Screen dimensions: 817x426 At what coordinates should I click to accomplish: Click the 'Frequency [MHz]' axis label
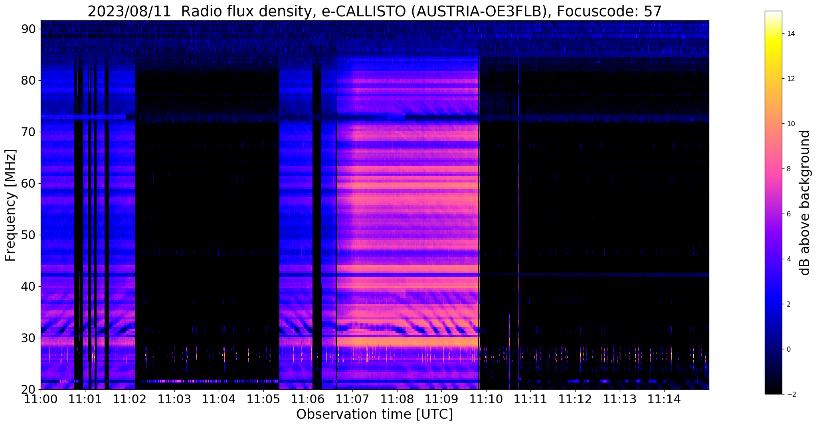click(11, 205)
